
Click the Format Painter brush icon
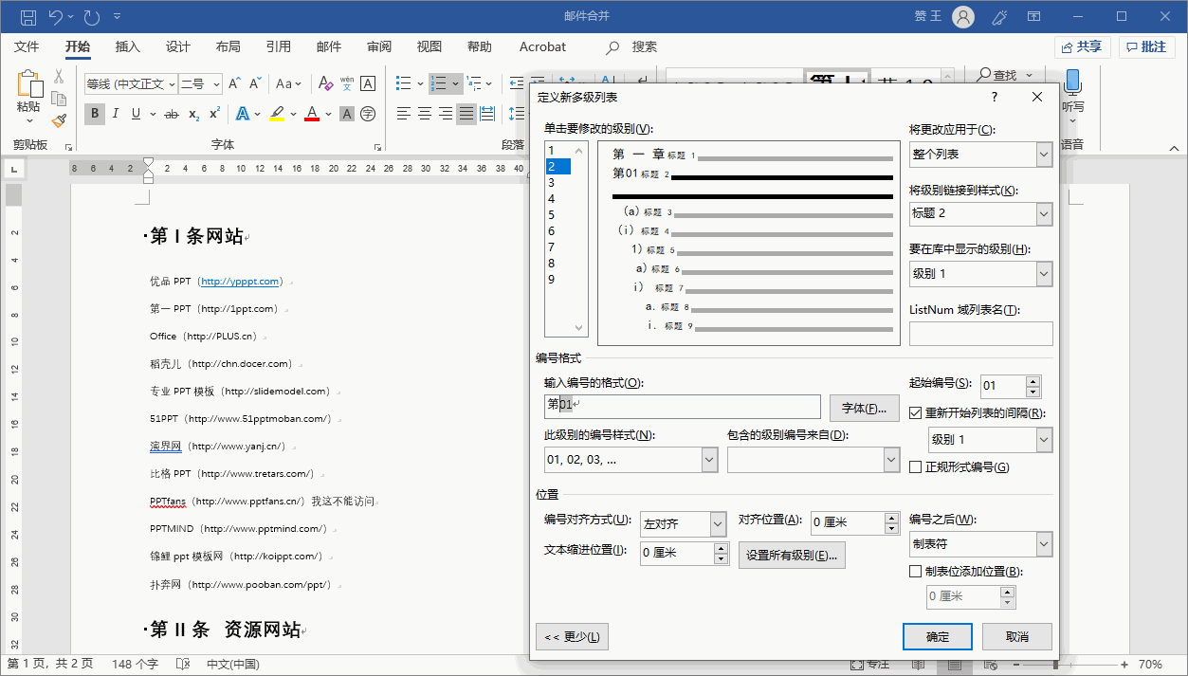pos(59,120)
